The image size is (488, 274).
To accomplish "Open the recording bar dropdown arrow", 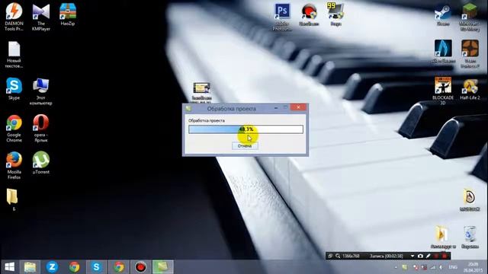I will click(x=413, y=256).
